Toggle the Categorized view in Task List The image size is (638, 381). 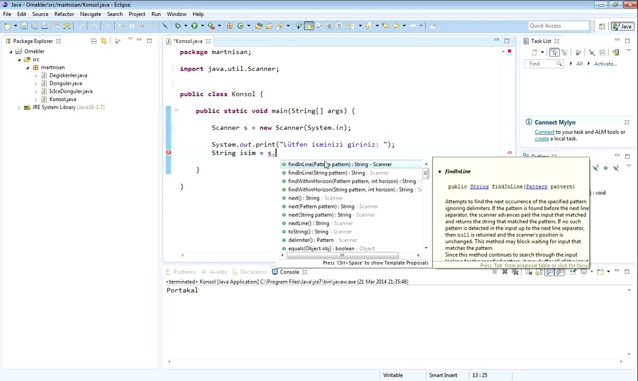click(x=554, y=52)
